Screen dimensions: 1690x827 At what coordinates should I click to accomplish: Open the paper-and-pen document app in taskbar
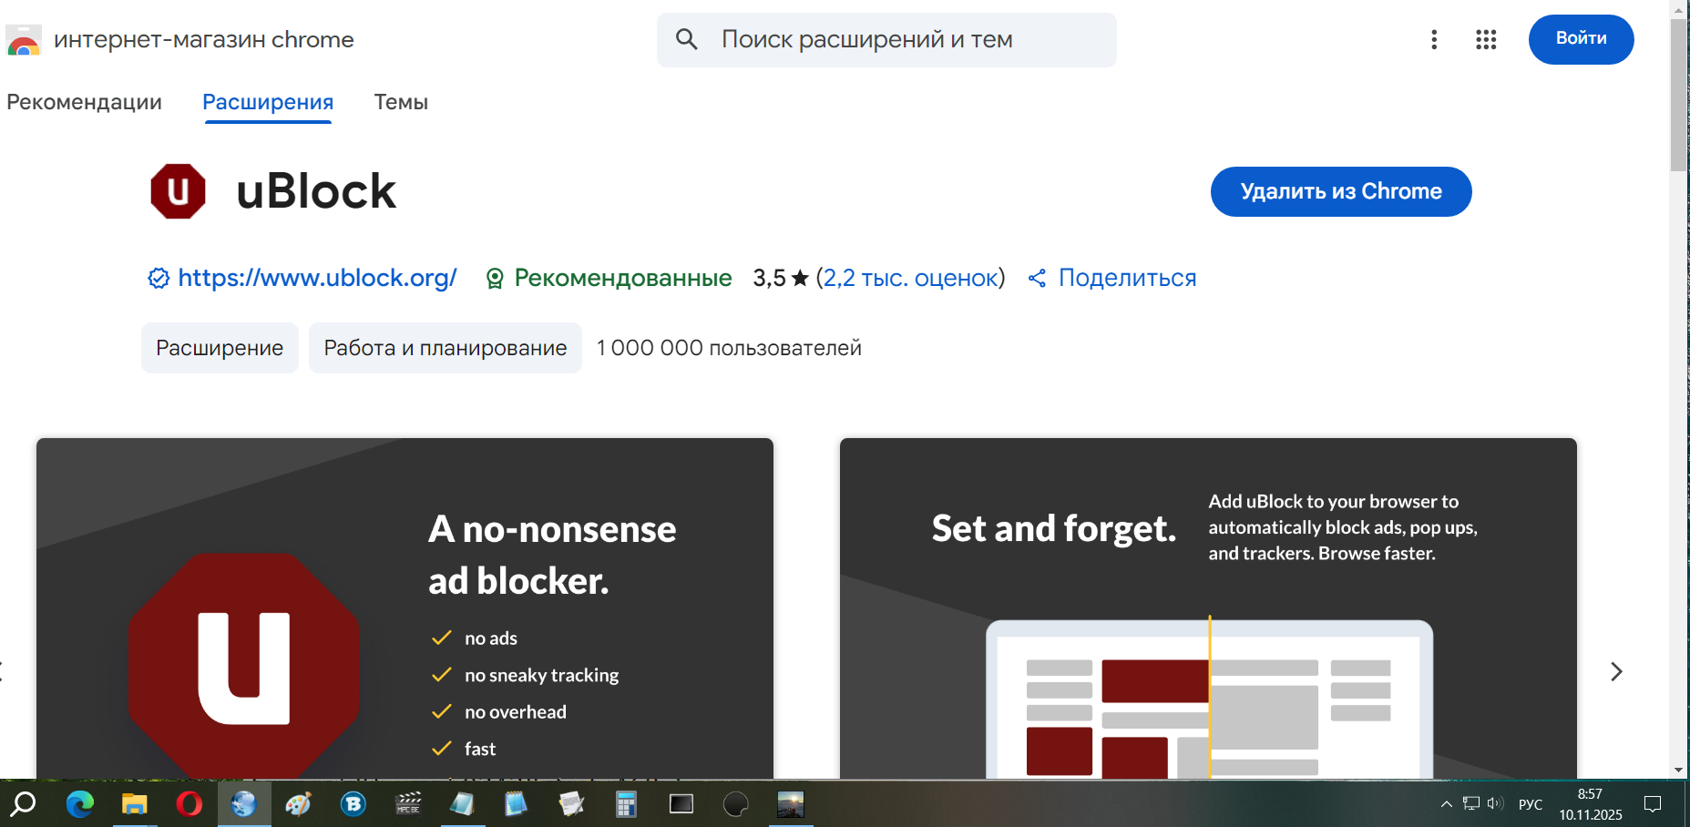coord(572,803)
